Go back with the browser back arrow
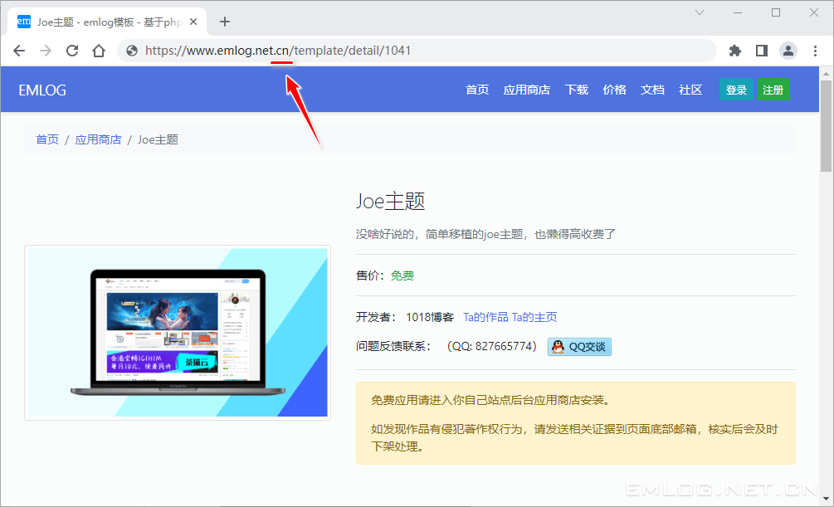834x507 pixels. (19, 51)
